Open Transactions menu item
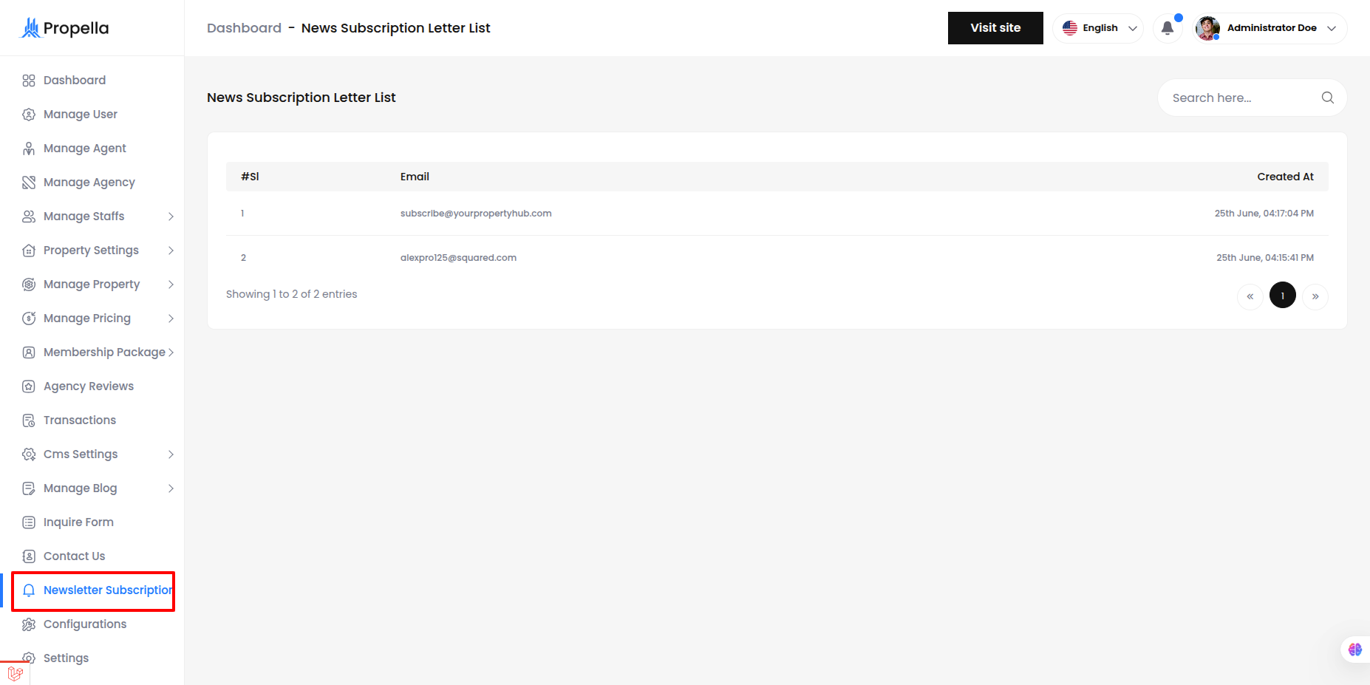Image resolution: width=1370 pixels, height=685 pixels. tap(80, 420)
